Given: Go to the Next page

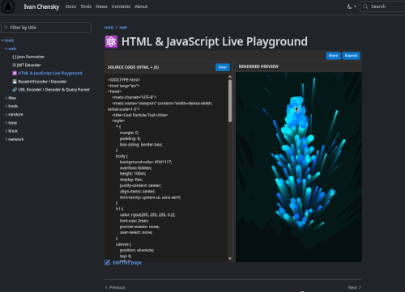Looking at the screenshot, I should point(355,287).
